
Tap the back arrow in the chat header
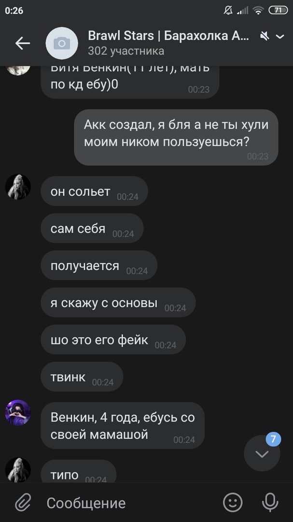click(23, 43)
